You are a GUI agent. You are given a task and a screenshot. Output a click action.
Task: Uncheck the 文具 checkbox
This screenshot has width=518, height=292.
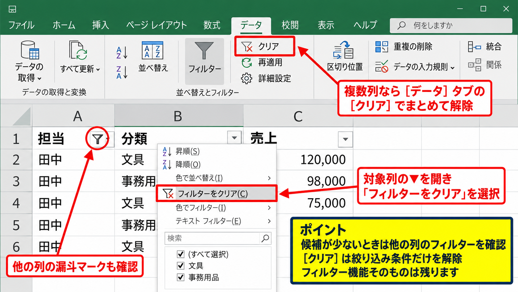(181, 266)
